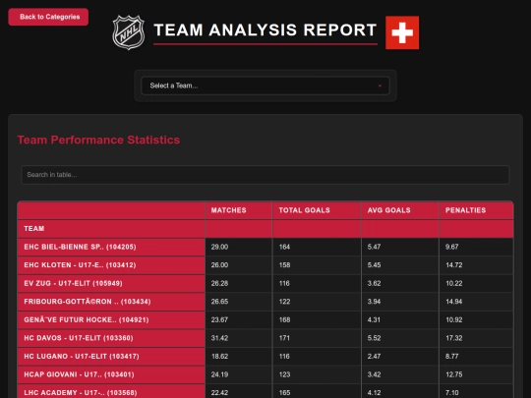Click matches value 31.42 for HC Davos

click(219, 338)
